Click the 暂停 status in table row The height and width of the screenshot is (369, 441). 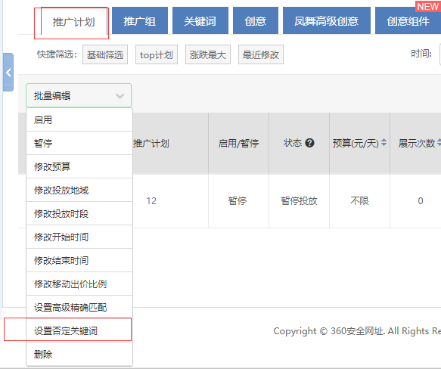tap(238, 201)
